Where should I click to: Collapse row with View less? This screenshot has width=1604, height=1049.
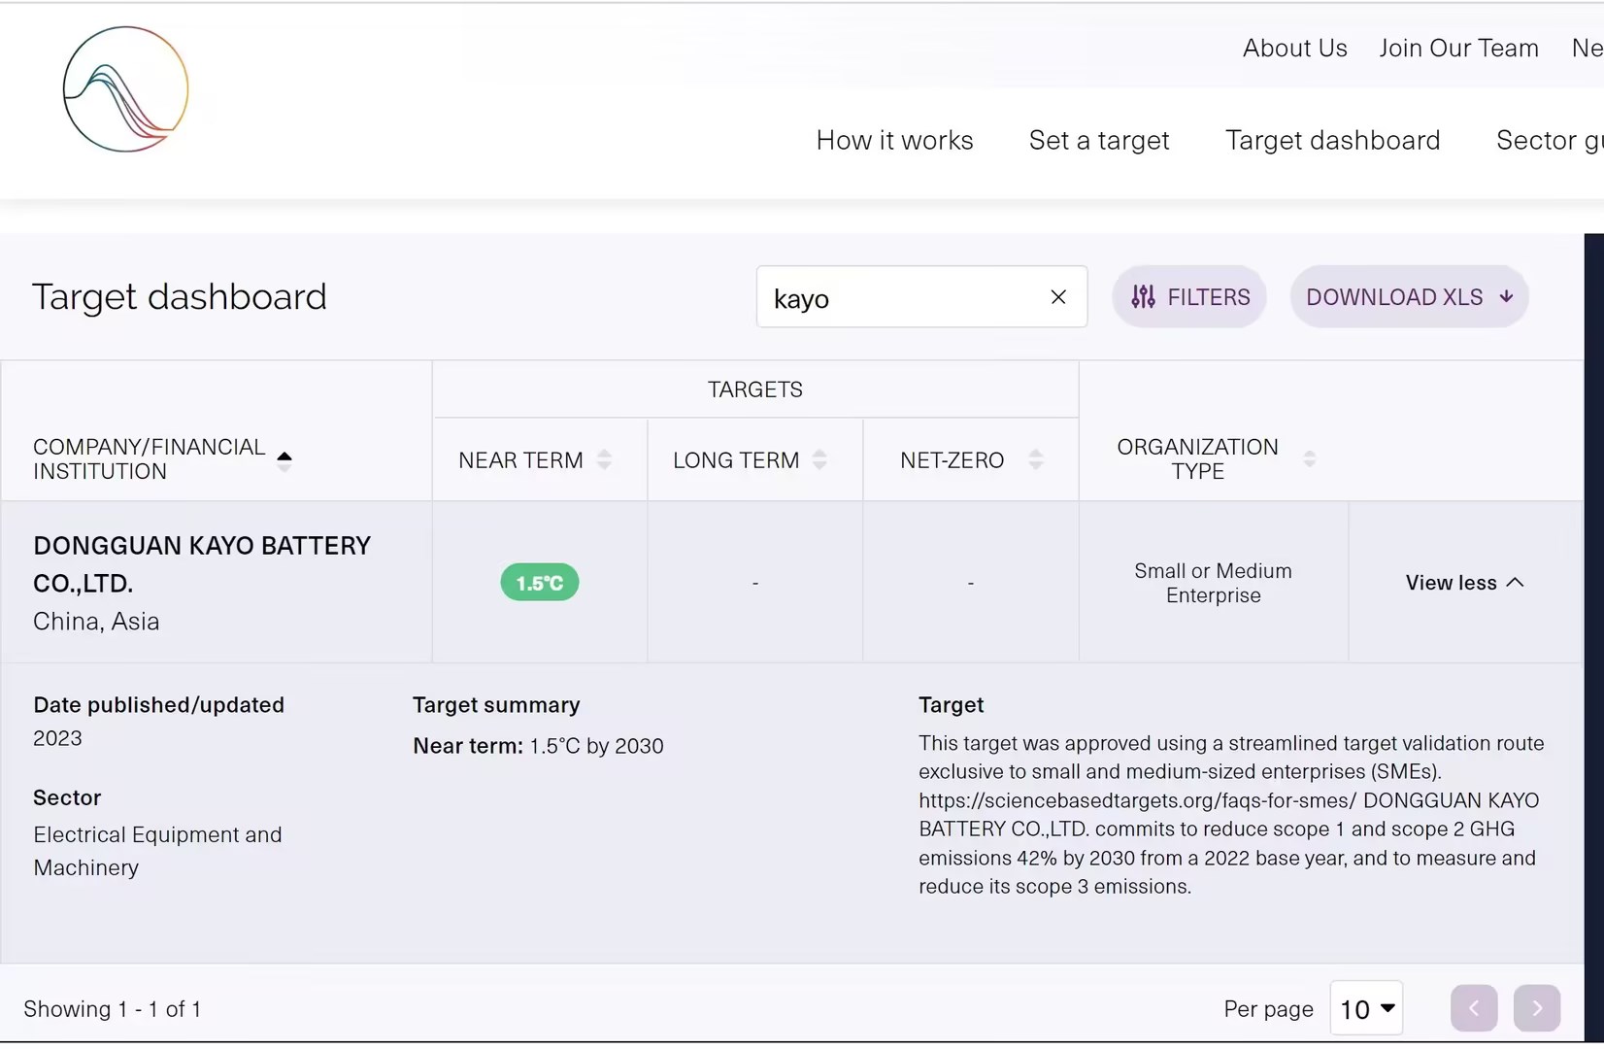pyautogui.click(x=1464, y=583)
